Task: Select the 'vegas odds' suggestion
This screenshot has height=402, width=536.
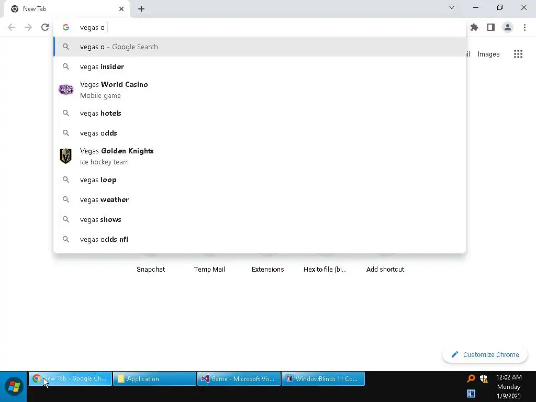Action: click(x=260, y=133)
